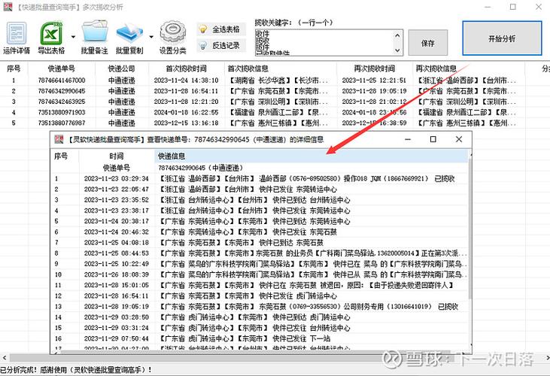Image resolution: width=550 pixels, height=376 pixels.
Task: Click the 开始分析 start analysis button
Action: coord(502,38)
